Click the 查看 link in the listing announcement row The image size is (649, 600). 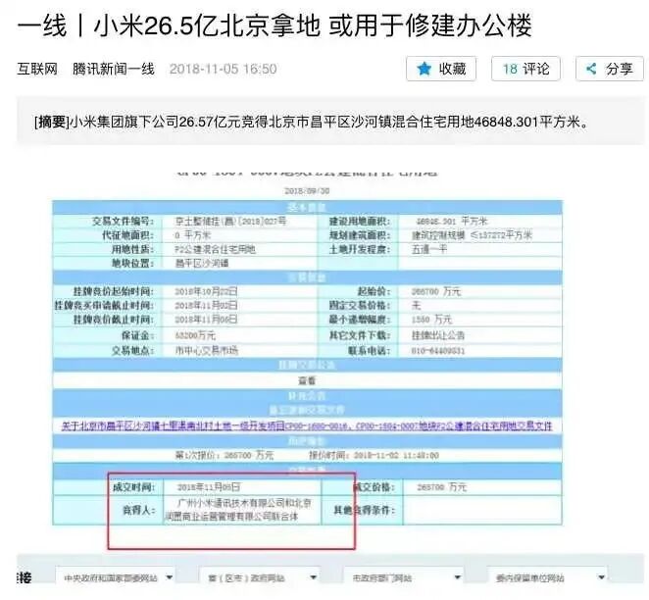[307, 380]
